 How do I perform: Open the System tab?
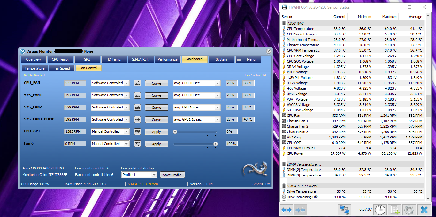[x=221, y=59]
